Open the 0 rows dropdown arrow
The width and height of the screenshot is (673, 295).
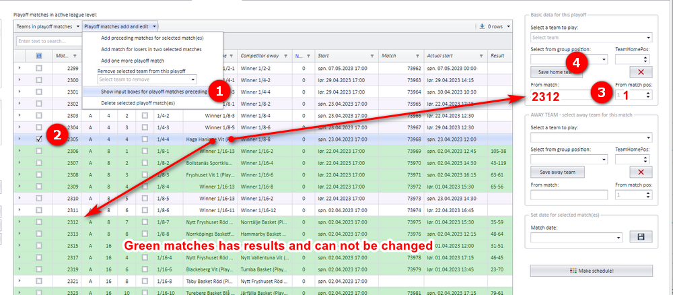(x=509, y=27)
